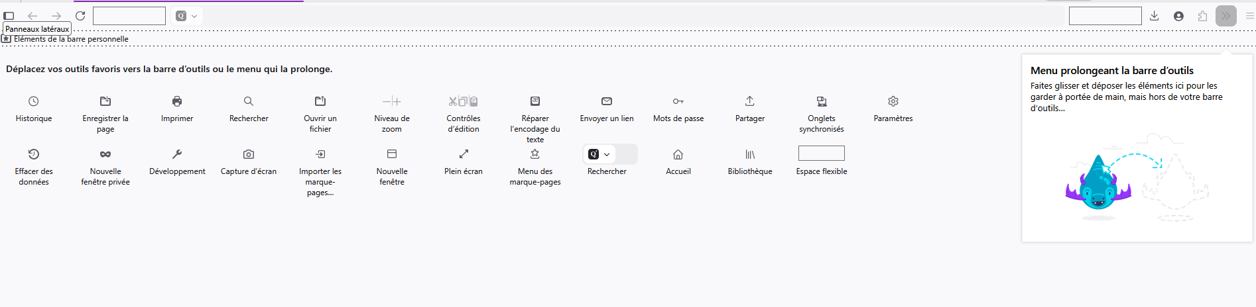Click the downloads arrow button

click(x=1155, y=16)
